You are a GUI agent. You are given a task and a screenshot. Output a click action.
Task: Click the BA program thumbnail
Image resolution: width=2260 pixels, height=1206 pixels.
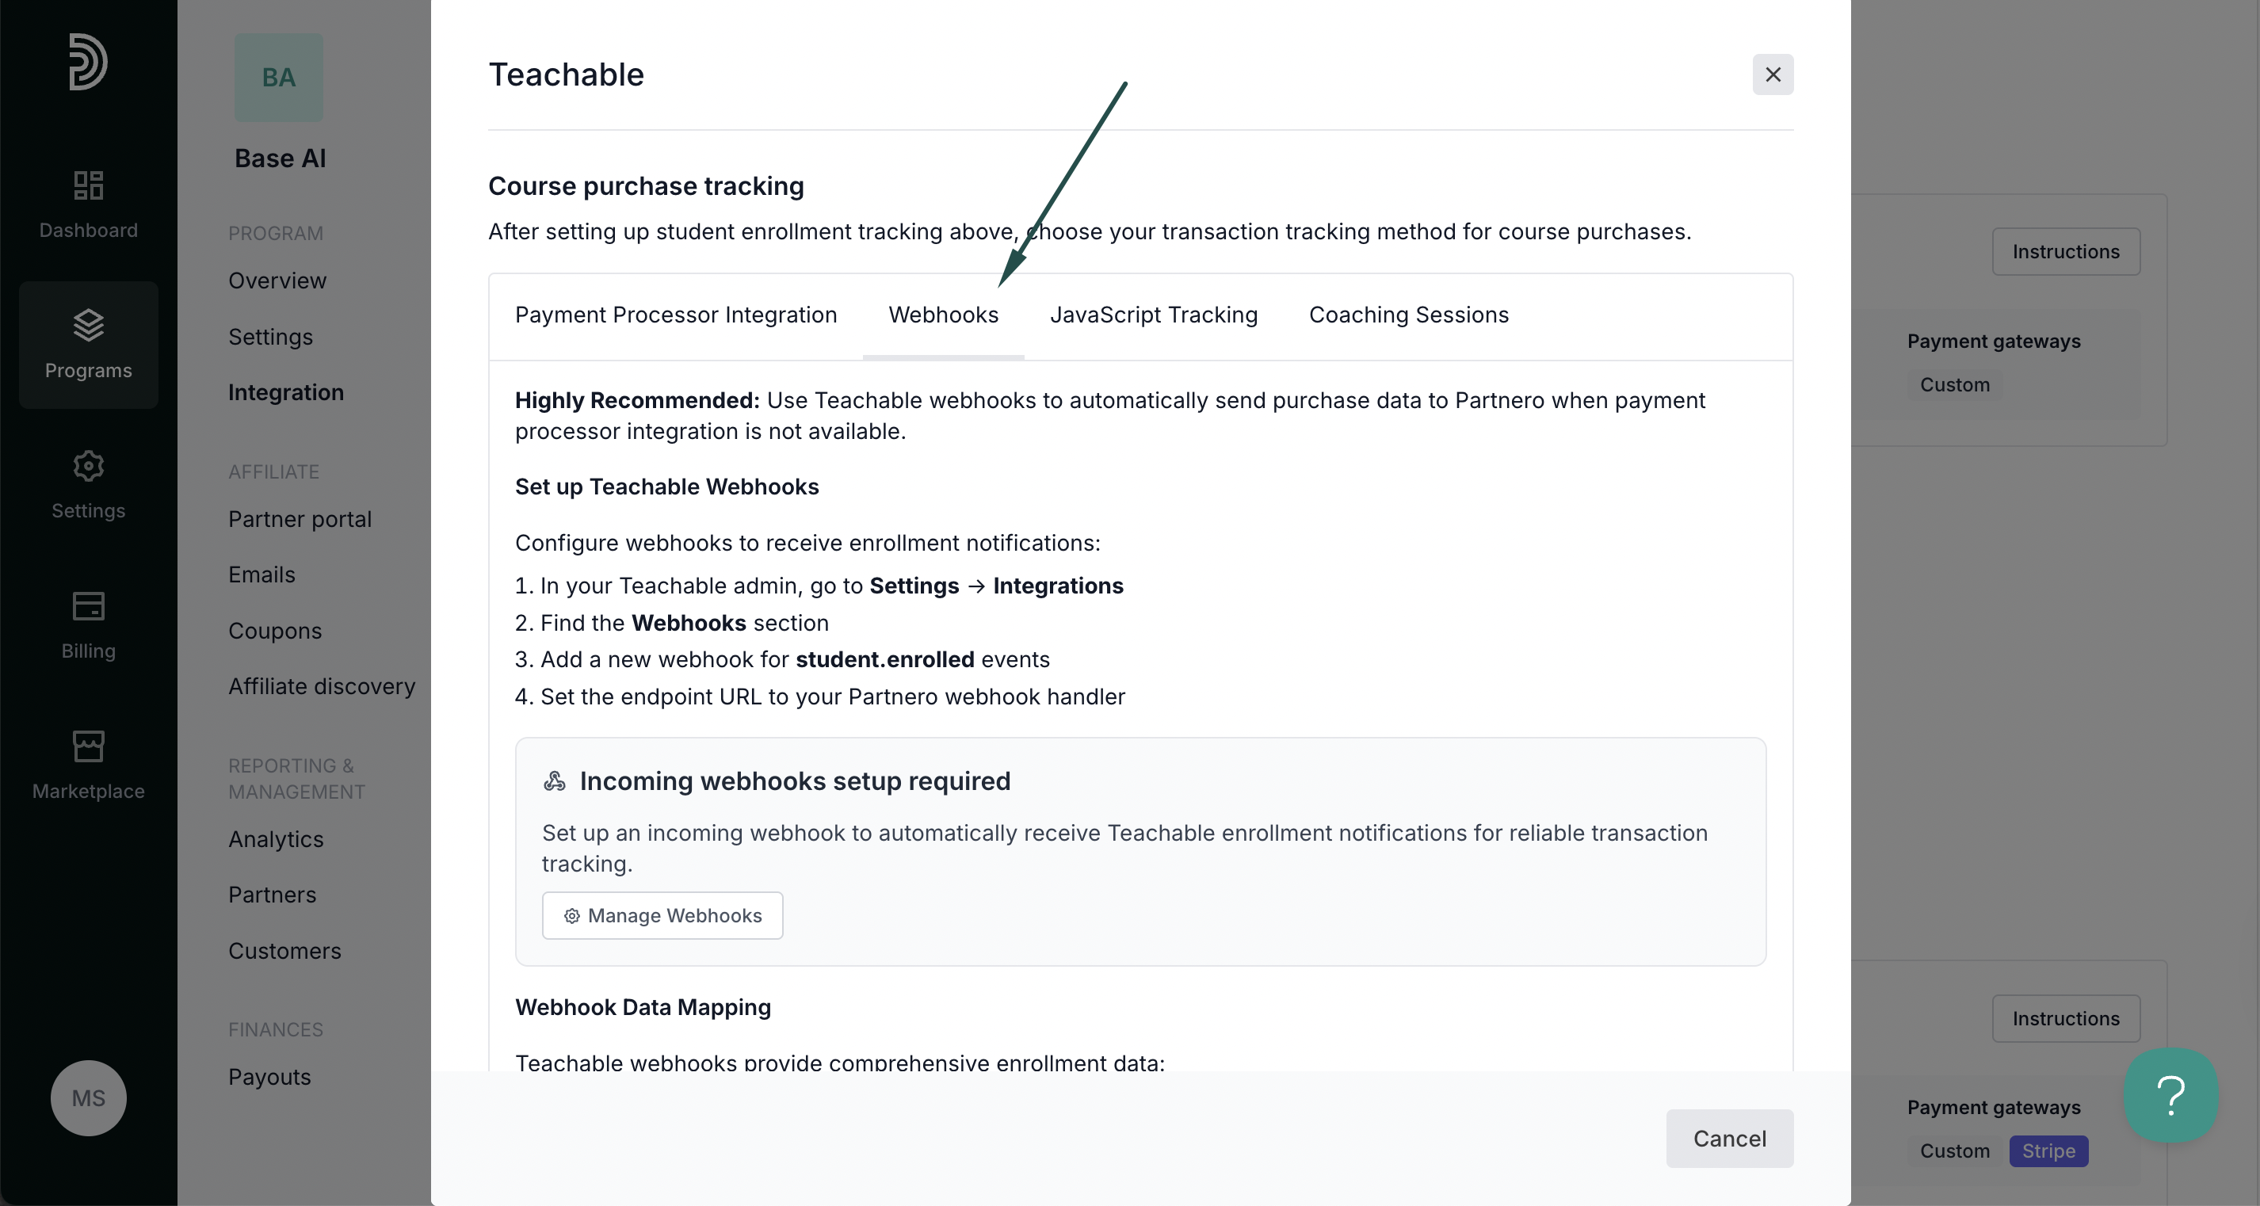[x=279, y=77]
